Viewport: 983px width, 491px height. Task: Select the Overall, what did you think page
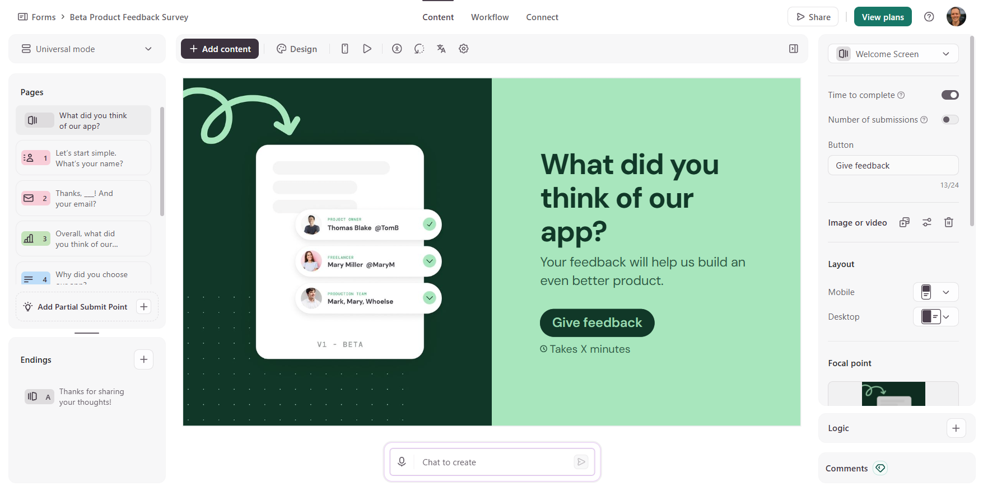(83, 239)
